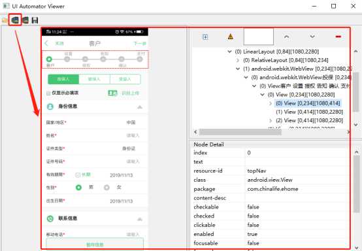Open the 国家/地区 selector showing 中国

[131, 122]
